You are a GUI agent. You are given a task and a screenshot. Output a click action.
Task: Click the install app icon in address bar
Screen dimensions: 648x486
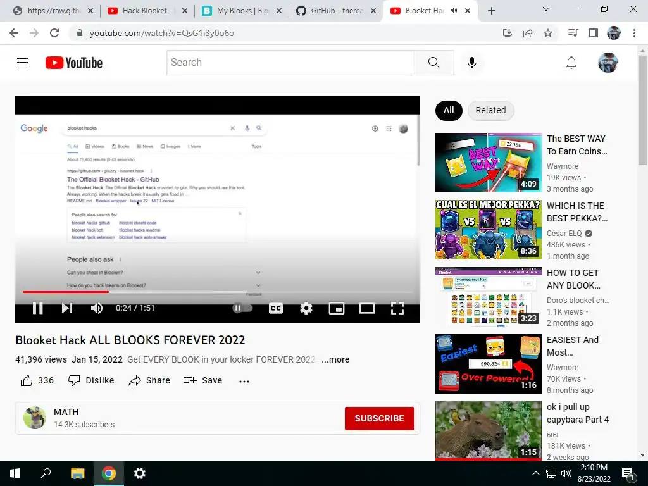pyautogui.click(x=507, y=33)
